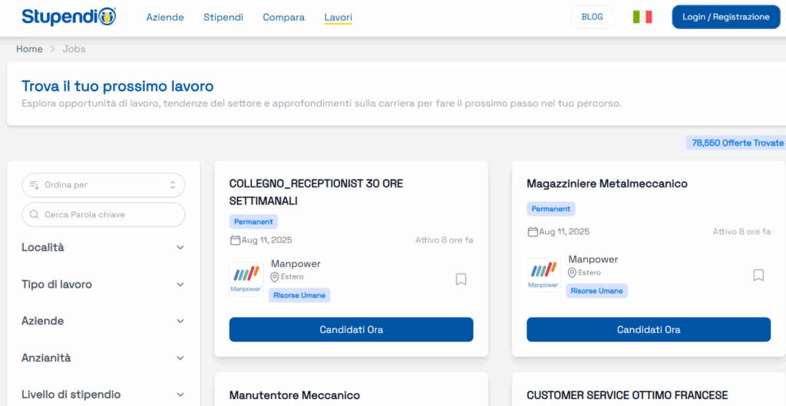
Task: Focus the Cerca Parola chiave field
Action: (104, 215)
